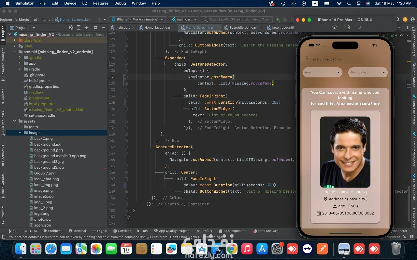Open the Commit side tool window
The image size is (417, 260).
point(3,96)
